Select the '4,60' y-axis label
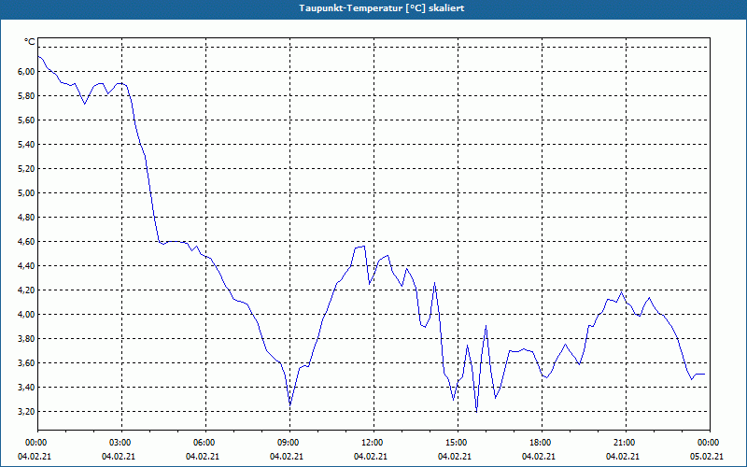Screen dimensions: 747x467 (27, 242)
